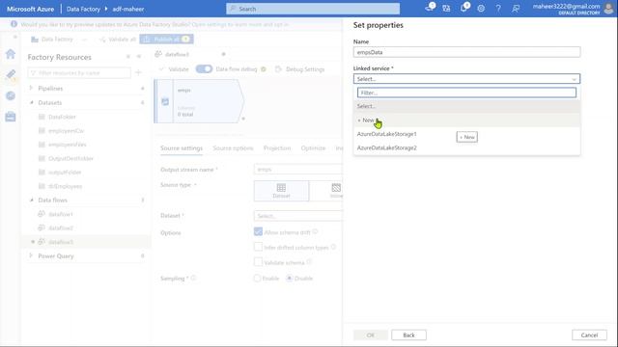This screenshot has width=618, height=347.
Task: Toggle Infer drifted column types checkbox
Action: (x=258, y=247)
